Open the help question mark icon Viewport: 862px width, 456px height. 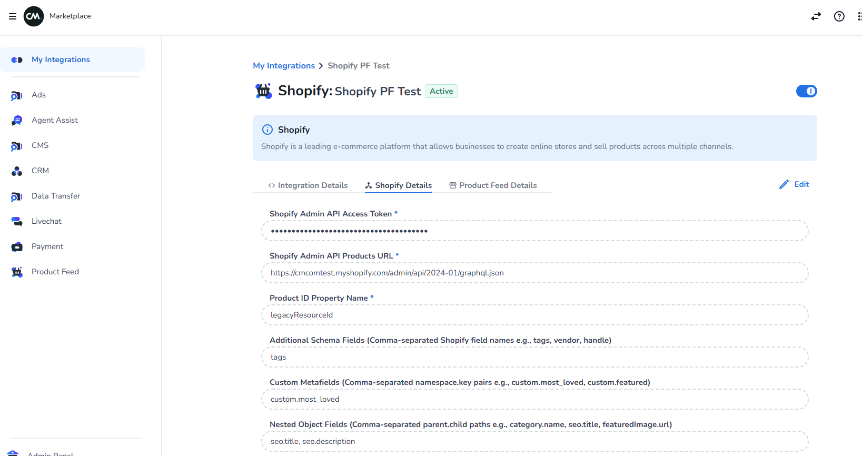pyautogui.click(x=839, y=16)
